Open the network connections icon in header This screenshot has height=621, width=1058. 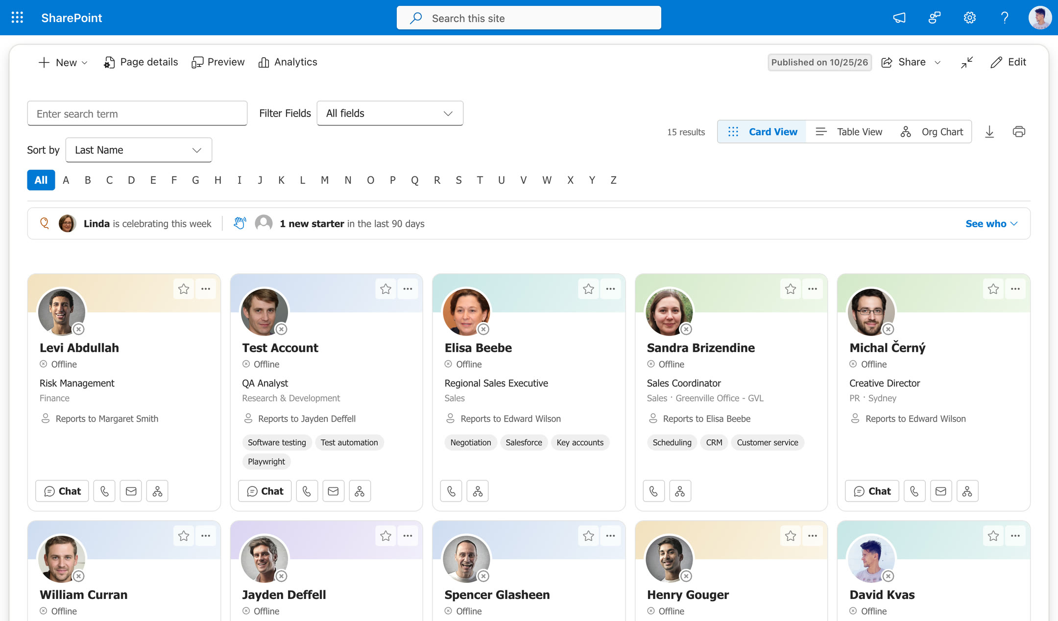(935, 18)
